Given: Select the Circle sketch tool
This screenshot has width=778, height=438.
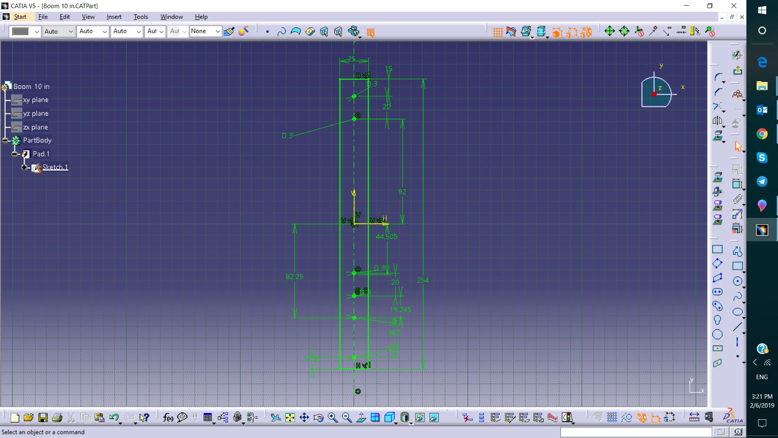Looking at the screenshot, I should (737, 281).
